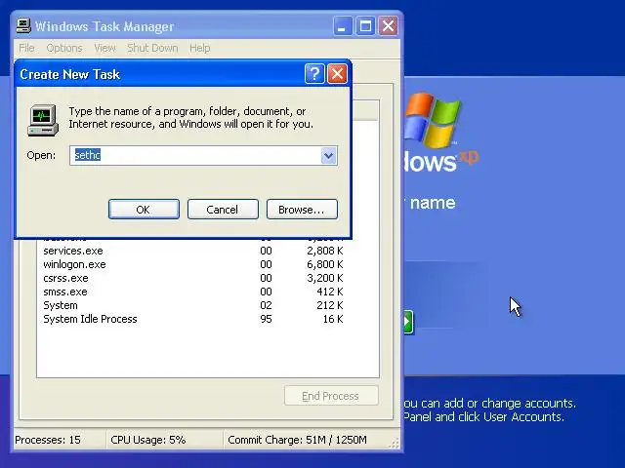Click the Windows XP logo on the logon screen
This screenshot has height=468, width=625.
433,119
